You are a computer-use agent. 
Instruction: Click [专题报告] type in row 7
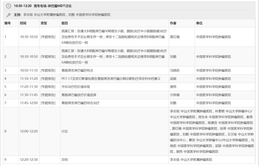48,103
